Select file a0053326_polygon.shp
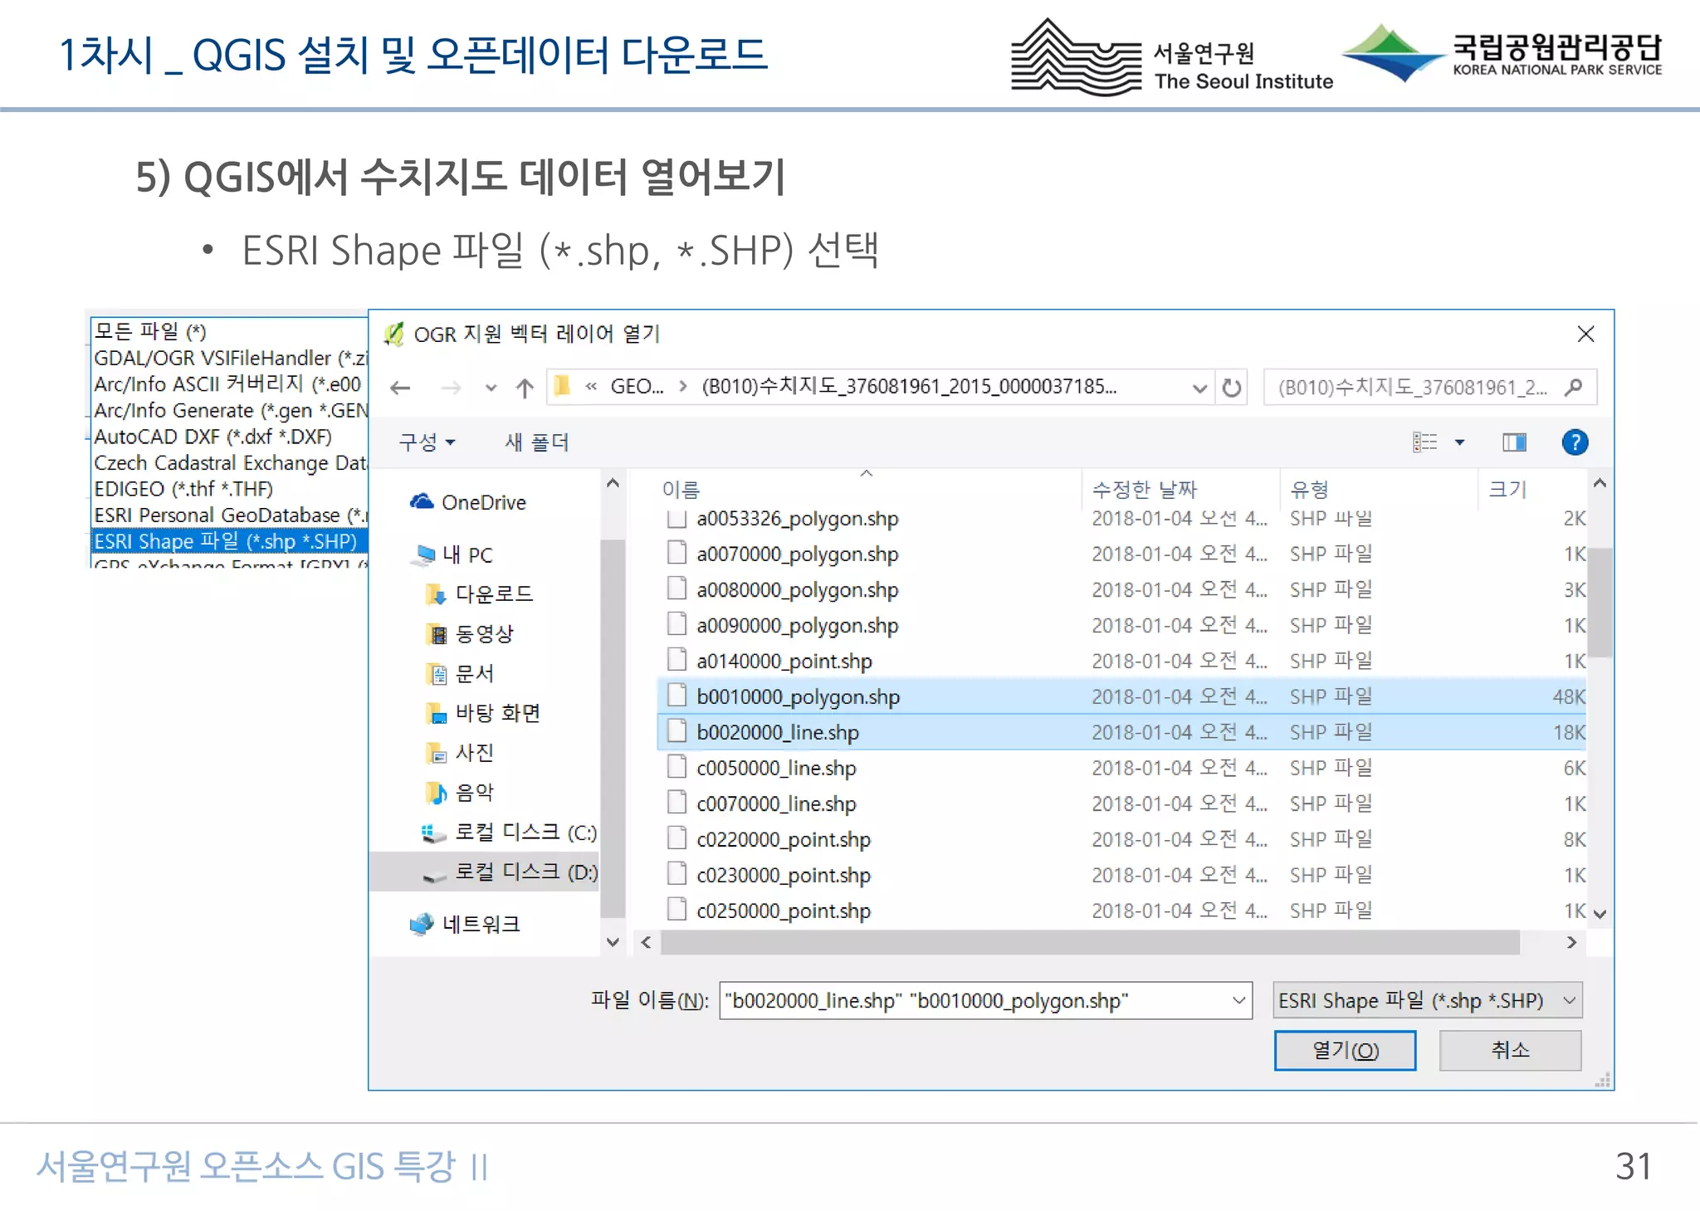 pos(1123,519)
